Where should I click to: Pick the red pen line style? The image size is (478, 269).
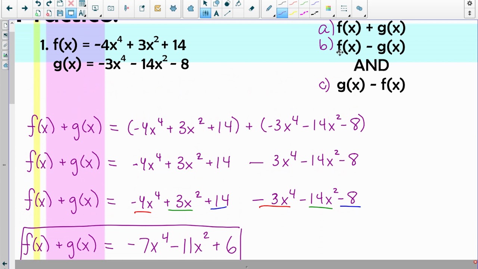point(293,4)
